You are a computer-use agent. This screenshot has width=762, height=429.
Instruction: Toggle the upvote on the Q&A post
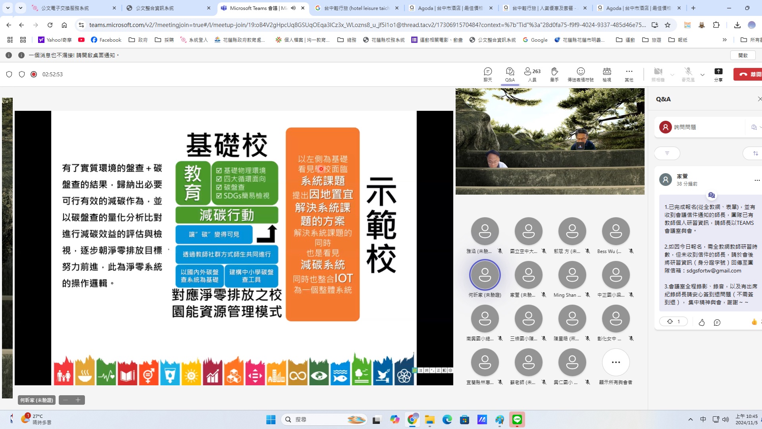click(673, 321)
